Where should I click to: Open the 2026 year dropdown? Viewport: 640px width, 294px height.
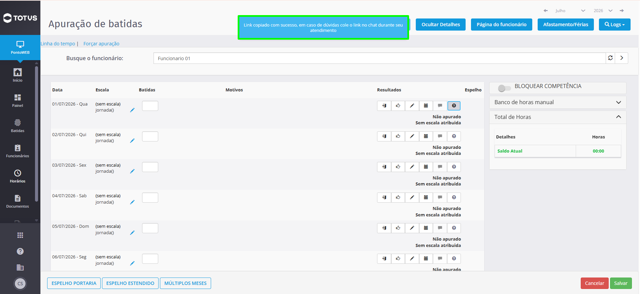[x=603, y=11]
